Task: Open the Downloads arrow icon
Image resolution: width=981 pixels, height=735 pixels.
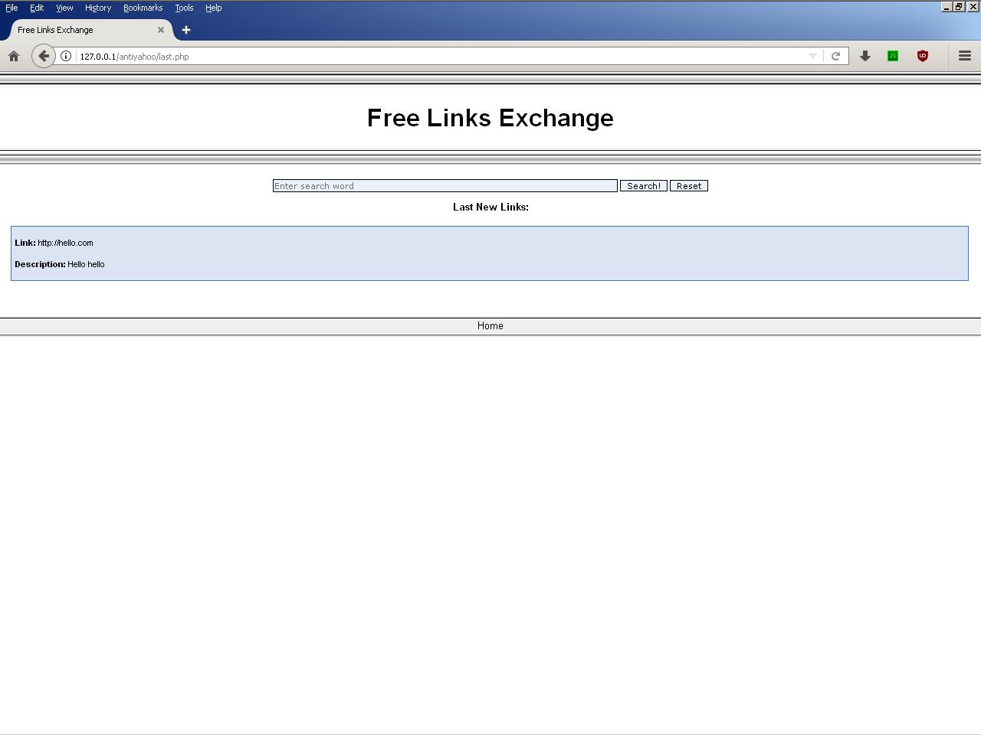Action: [x=865, y=56]
